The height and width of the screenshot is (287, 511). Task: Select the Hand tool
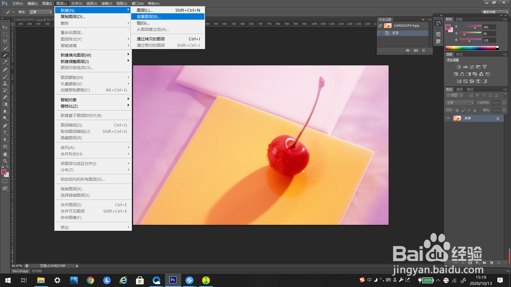click(5, 154)
